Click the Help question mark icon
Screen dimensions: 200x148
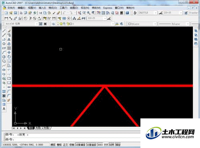[x=127, y=13]
